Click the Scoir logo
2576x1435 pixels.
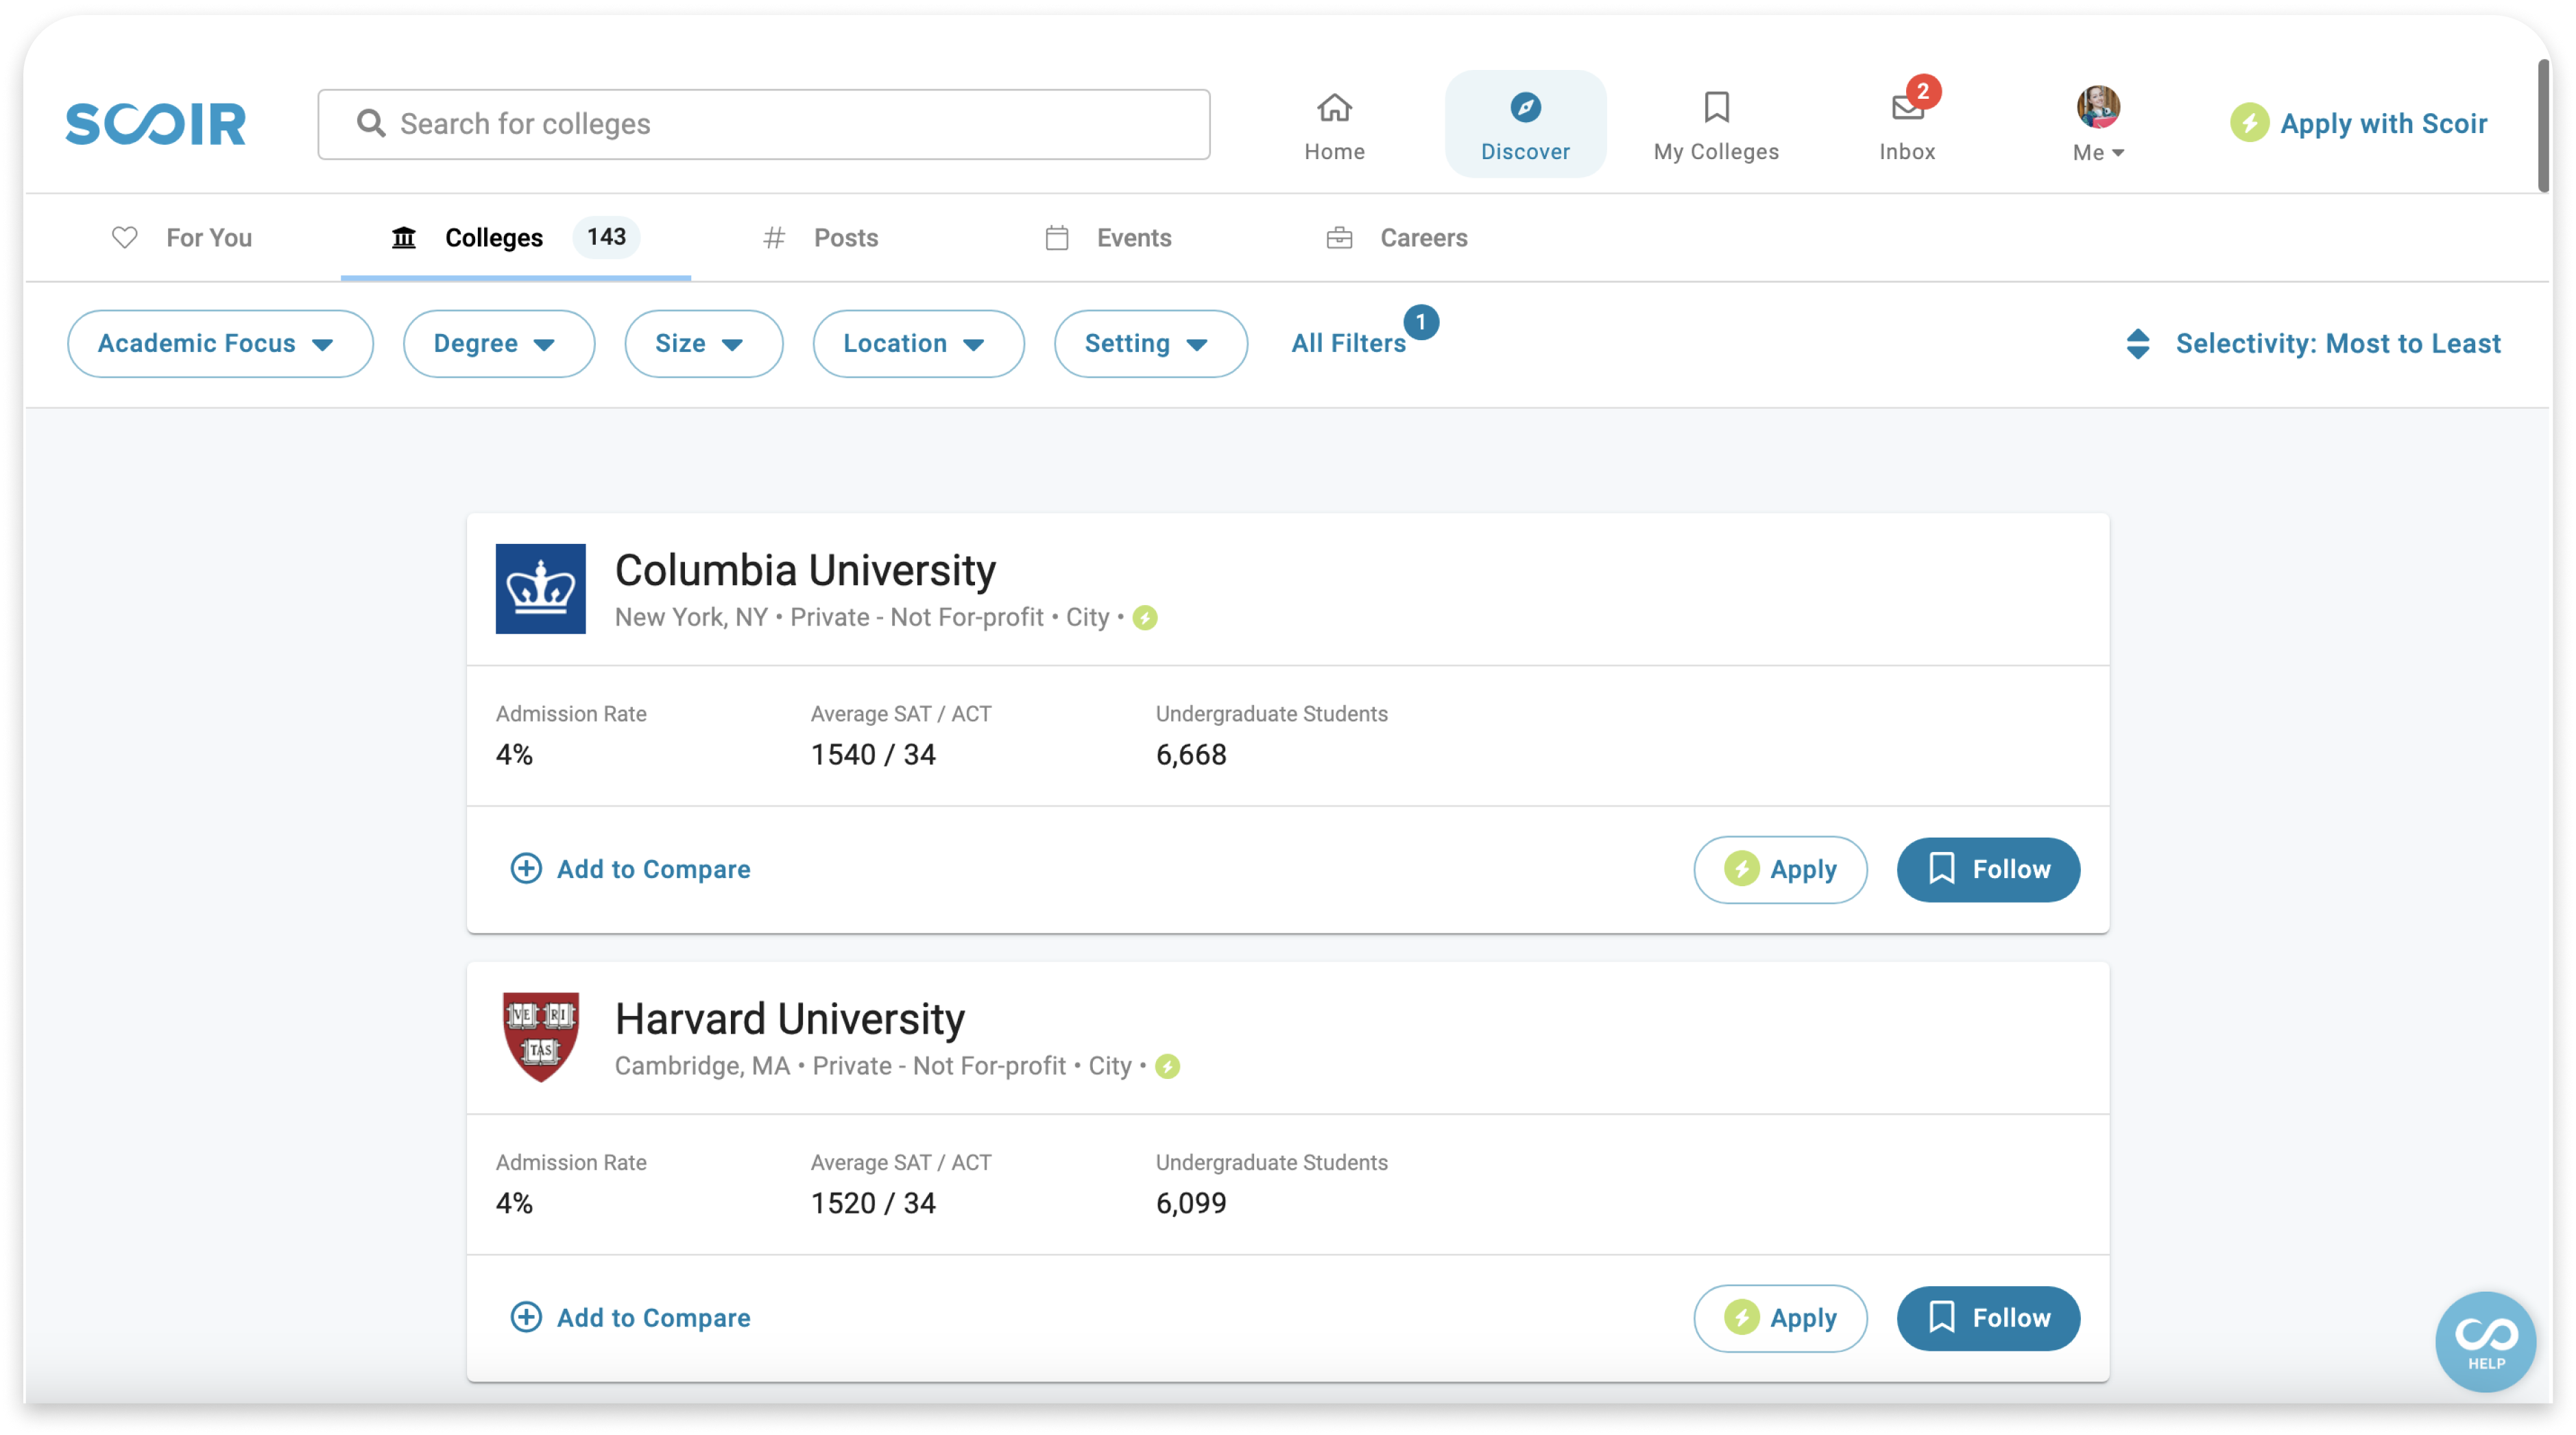click(155, 124)
